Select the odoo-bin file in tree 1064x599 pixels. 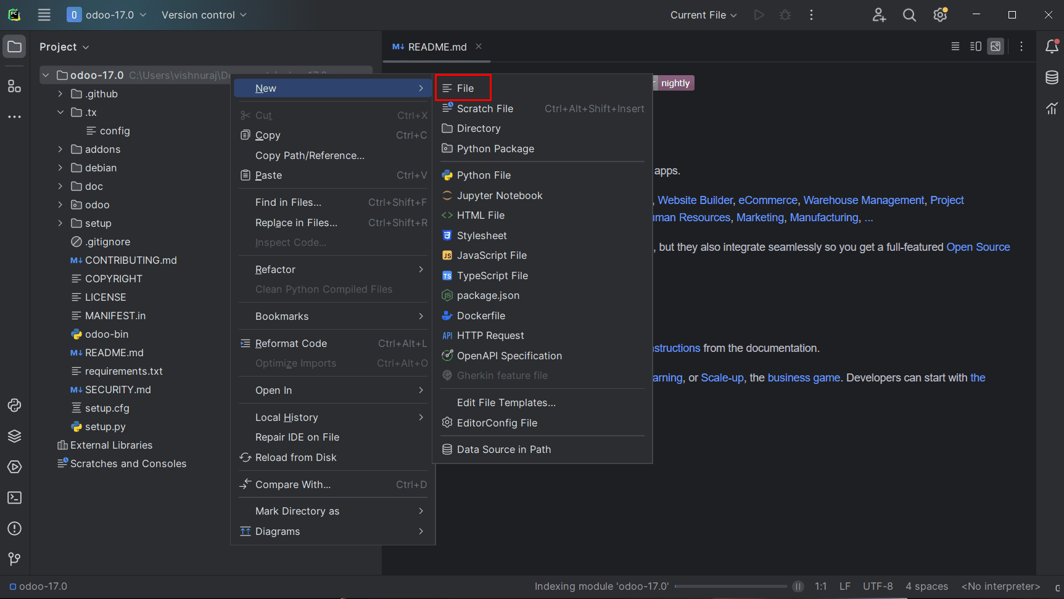tap(107, 334)
